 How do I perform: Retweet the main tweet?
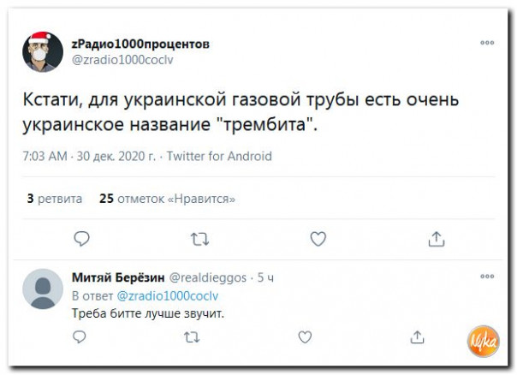click(199, 239)
